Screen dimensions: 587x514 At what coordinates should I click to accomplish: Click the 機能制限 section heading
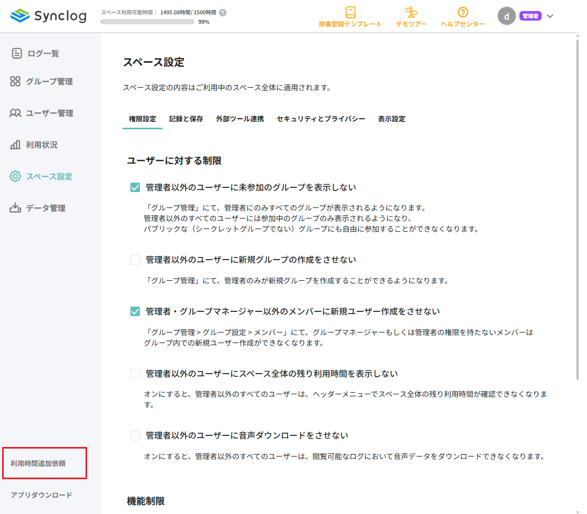pos(146,501)
